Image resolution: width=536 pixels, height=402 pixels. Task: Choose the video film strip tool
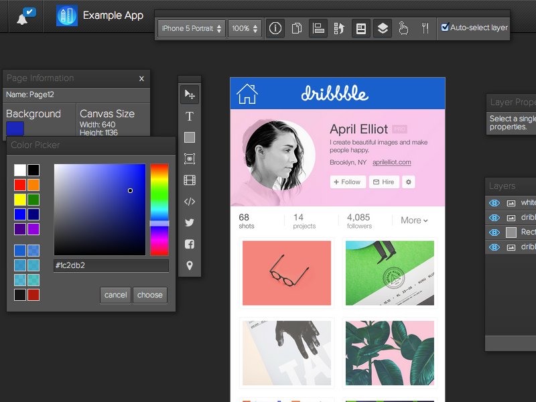(x=190, y=180)
